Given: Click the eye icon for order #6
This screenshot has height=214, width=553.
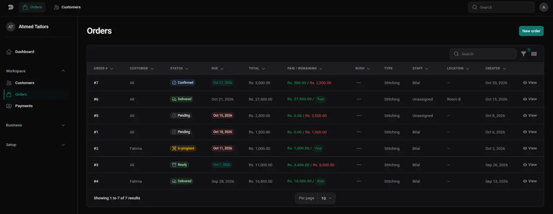Looking at the screenshot, I should 525,99.
